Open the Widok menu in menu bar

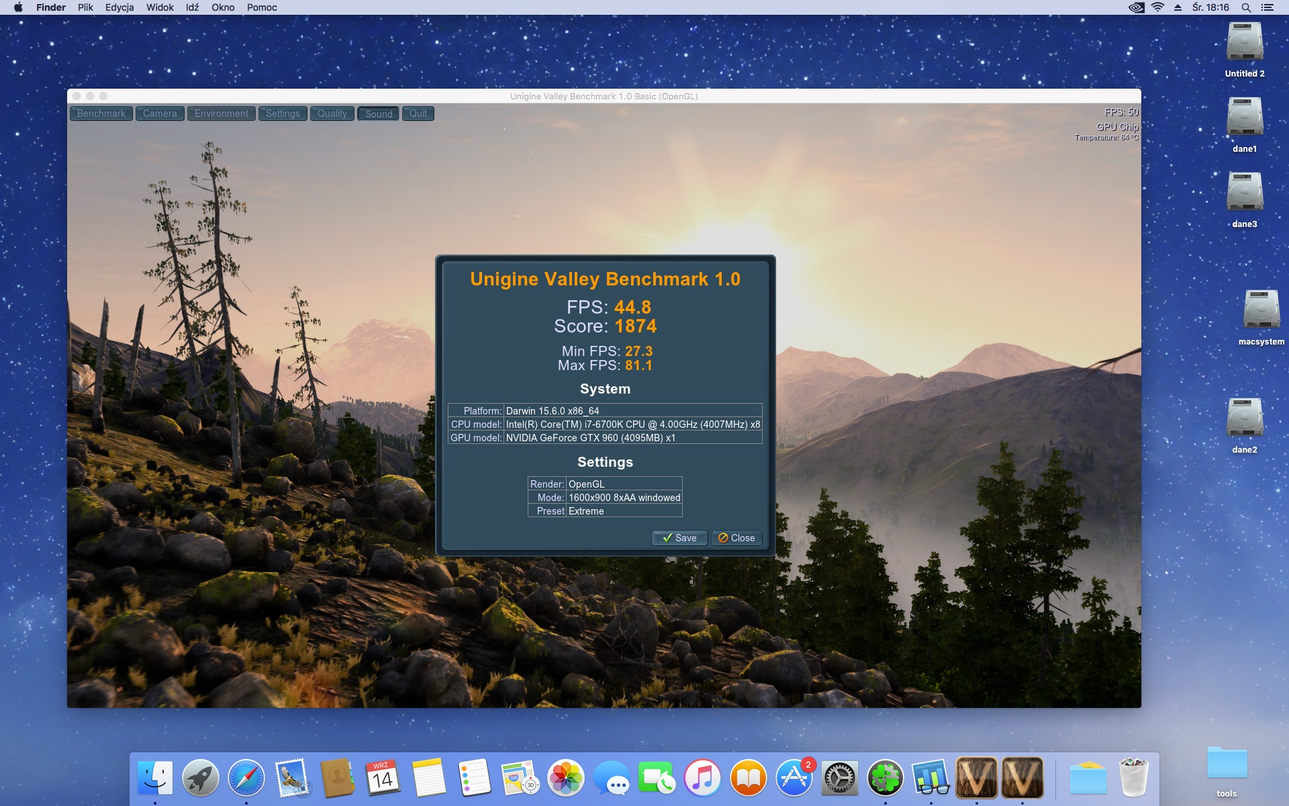160,7
